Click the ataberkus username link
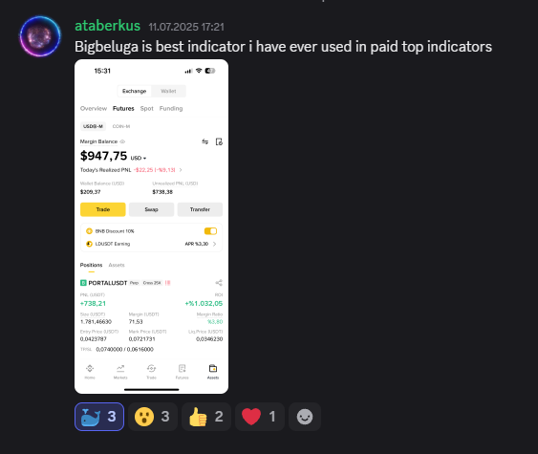This screenshot has width=538, height=454. coord(107,26)
